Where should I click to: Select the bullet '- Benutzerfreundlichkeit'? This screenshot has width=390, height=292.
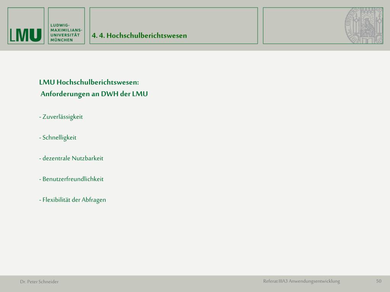[71, 179]
